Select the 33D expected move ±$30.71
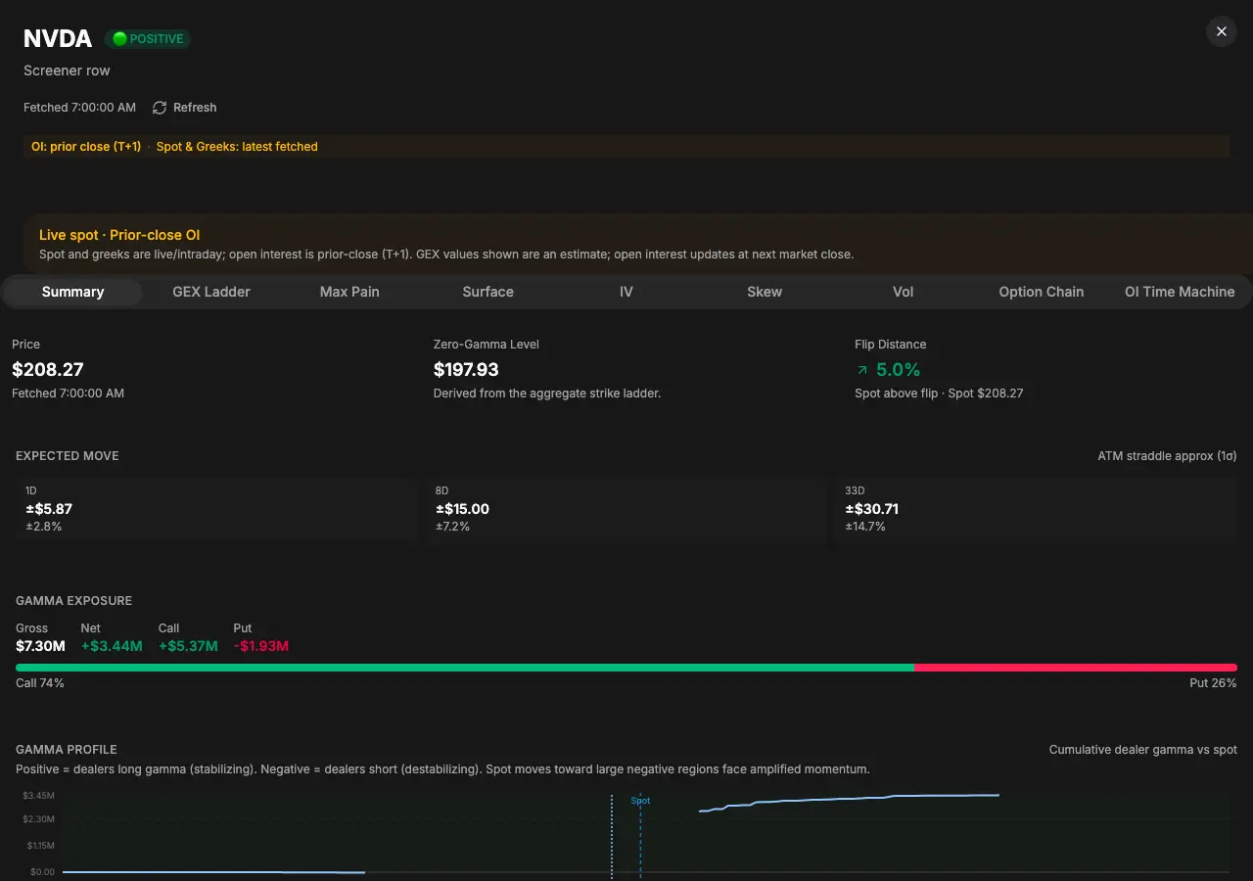This screenshot has height=881, width=1253. 871,509
